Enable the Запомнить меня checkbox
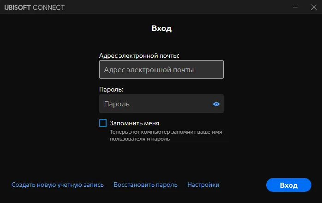322x203 pixels. click(x=103, y=123)
